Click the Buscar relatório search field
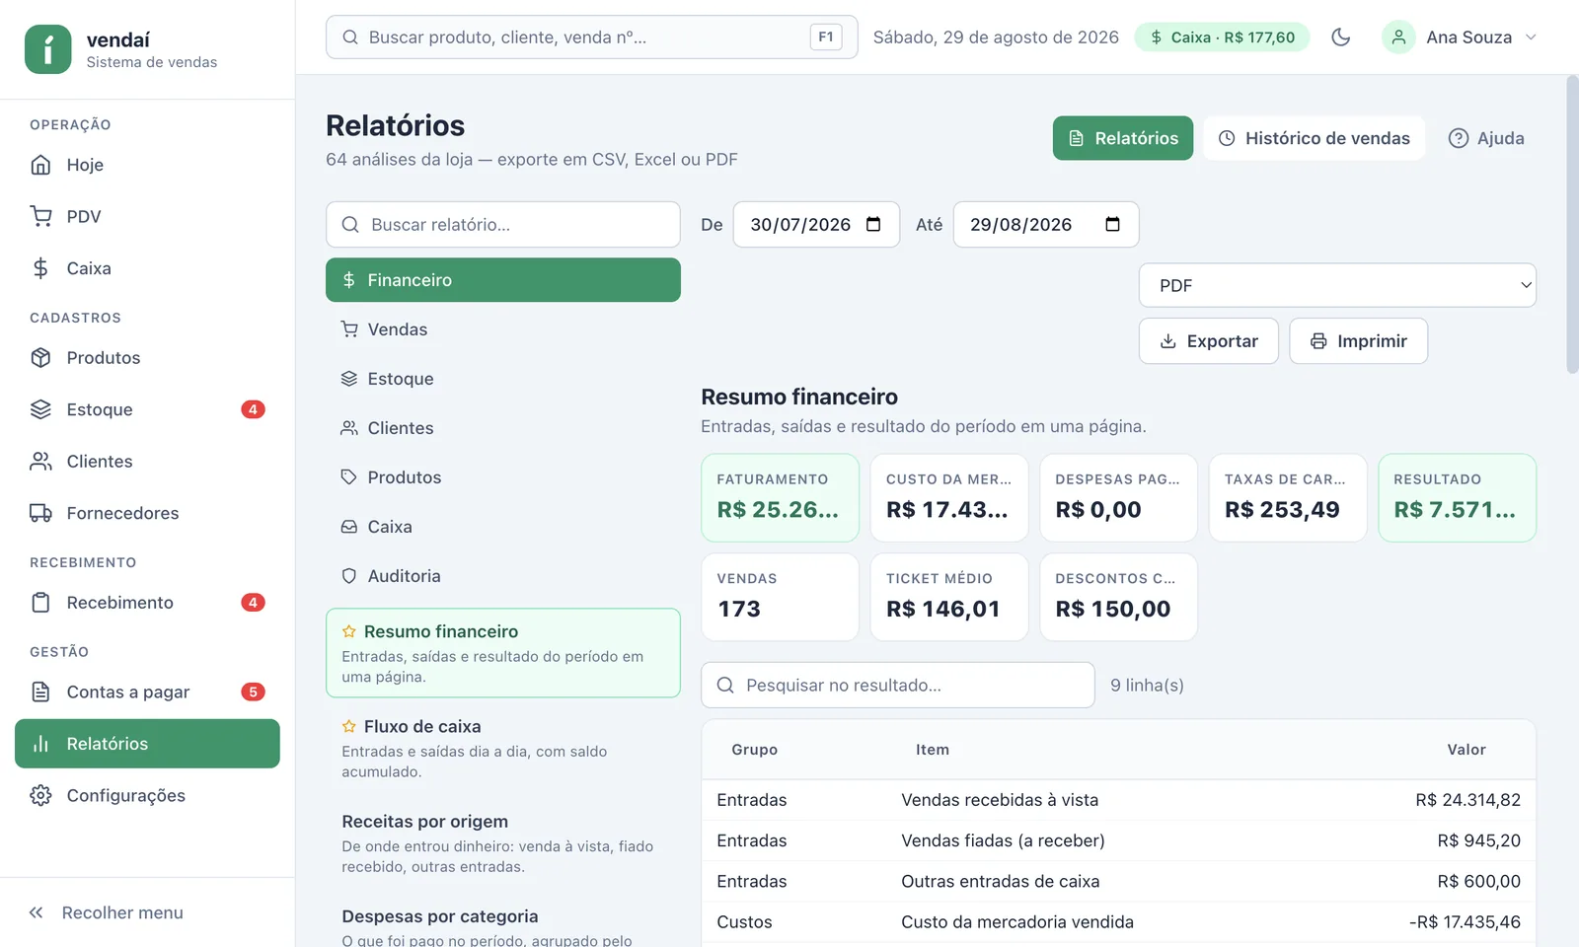 (503, 225)
